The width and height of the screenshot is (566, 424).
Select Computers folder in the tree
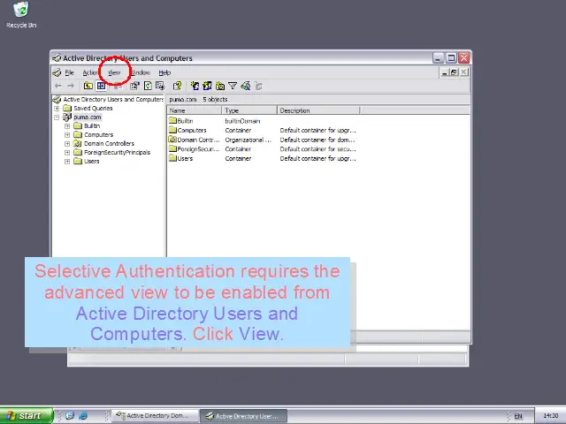click(98, 135)
